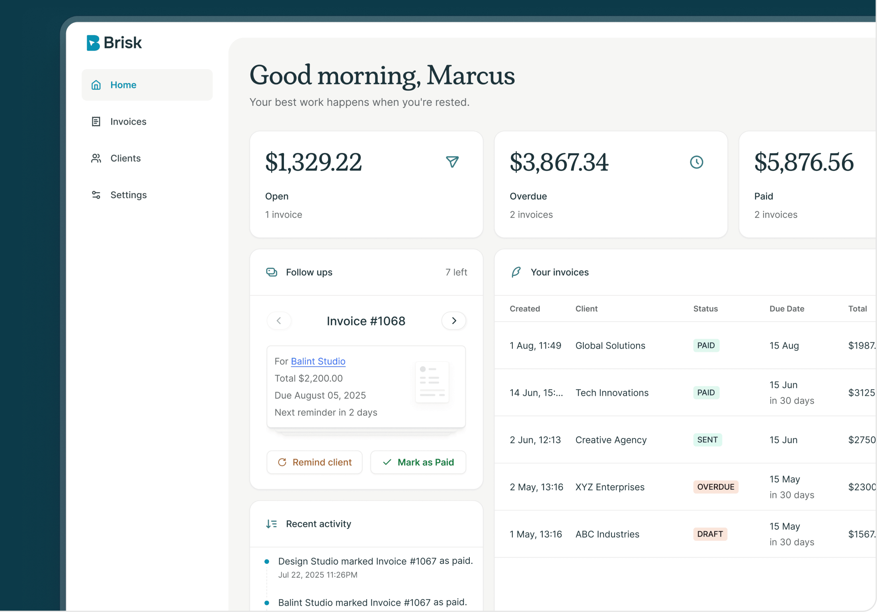Open the Home menu item
This screenshot has width=877, height=612.
point(147,85)
